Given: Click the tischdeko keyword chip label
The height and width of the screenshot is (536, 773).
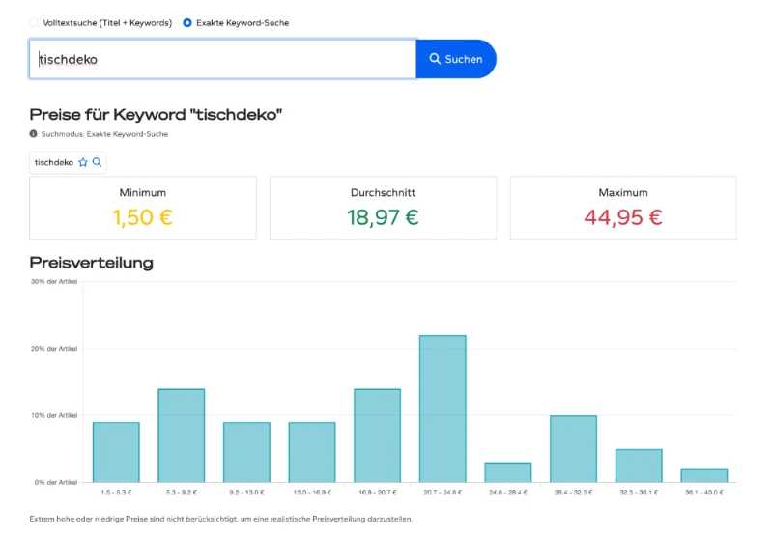Looking at the screenshot, I should [x=54, y=162].
